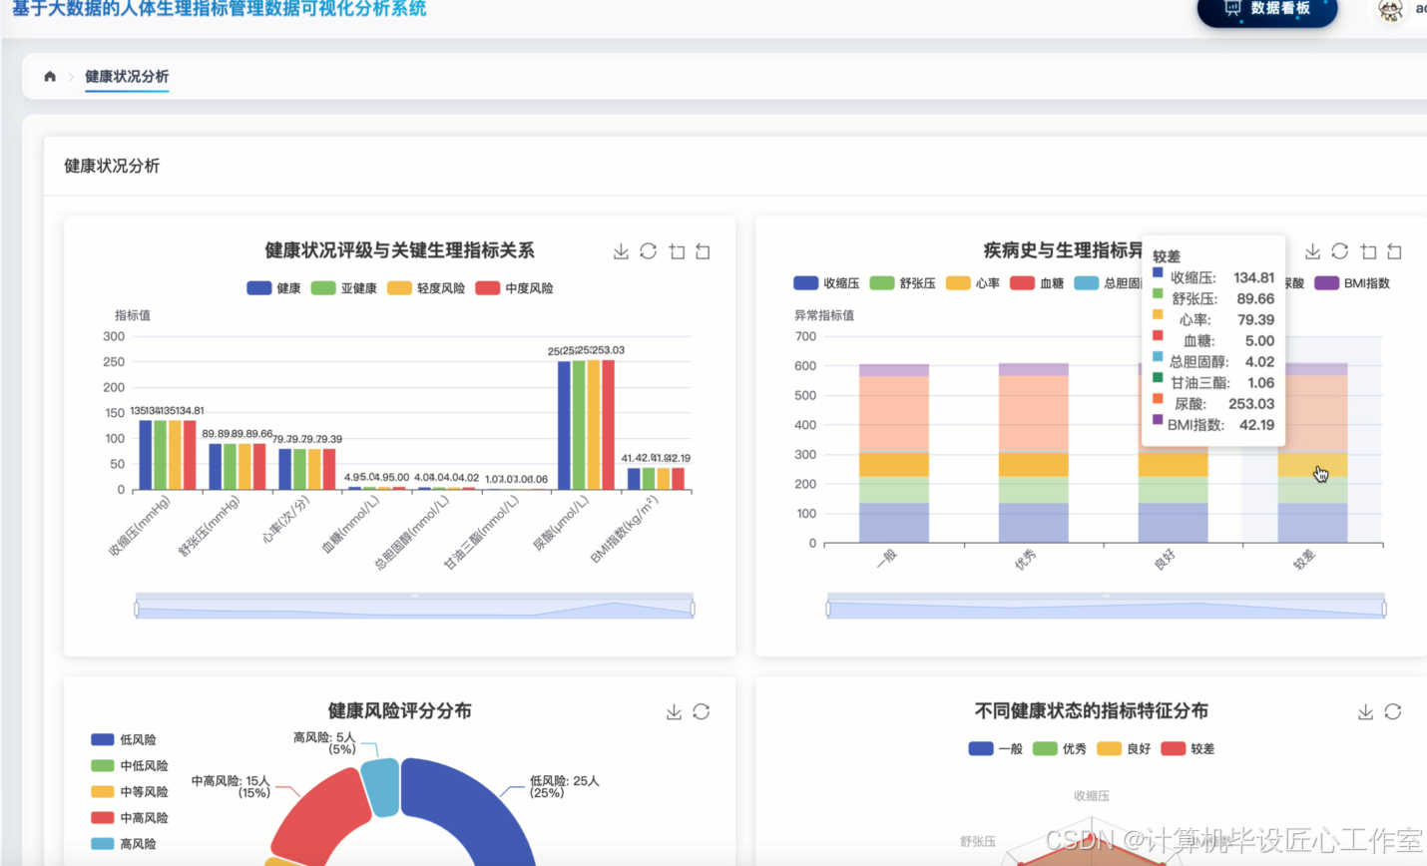Image resolution: width=1427 pixels, height=866 pixels.
Task: Click the 中高风险: 15人 pie label
Action: click(231, 787)
